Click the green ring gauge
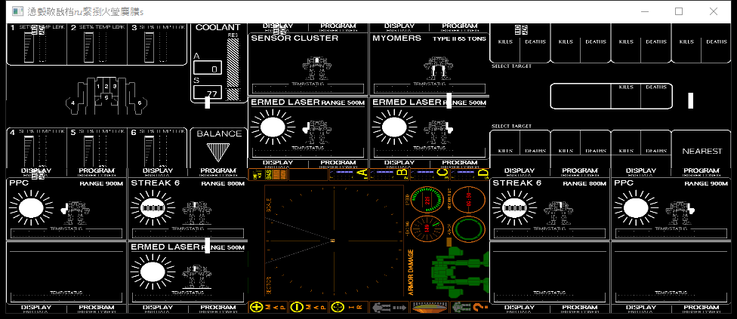The width and height of the screenshot is (737, 319). pyautogui.click(x=469, y=229)
